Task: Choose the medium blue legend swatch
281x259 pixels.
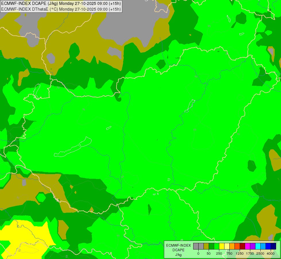Action: [x=268, y=246]
